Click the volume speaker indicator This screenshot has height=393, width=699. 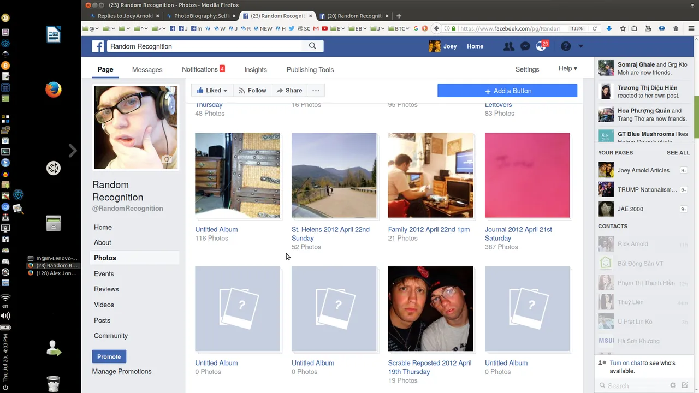[x=5, y=316]
